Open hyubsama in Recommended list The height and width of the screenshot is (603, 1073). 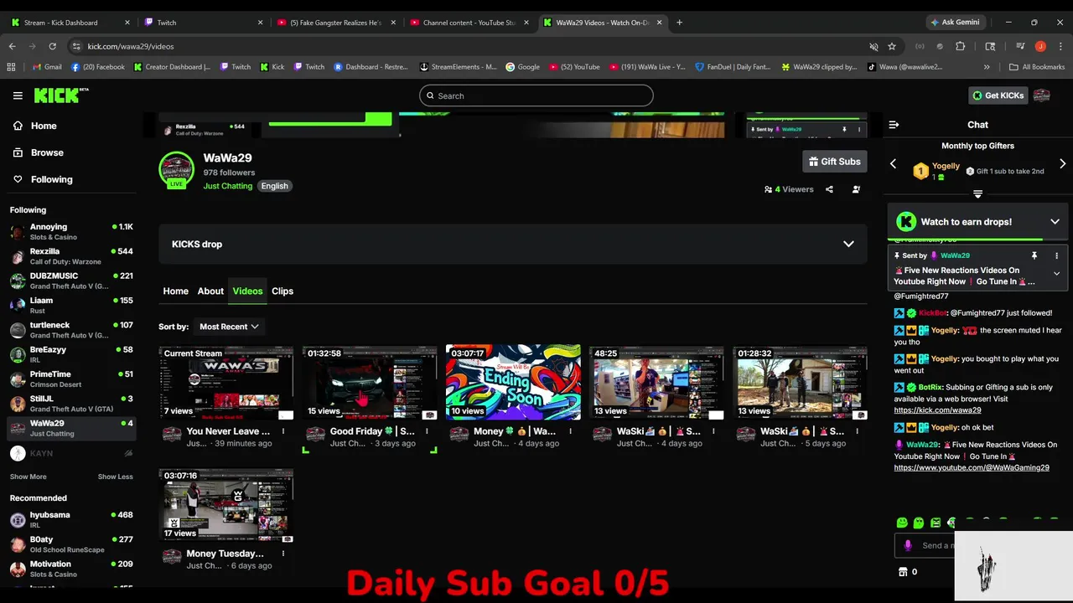coord(71,519)
